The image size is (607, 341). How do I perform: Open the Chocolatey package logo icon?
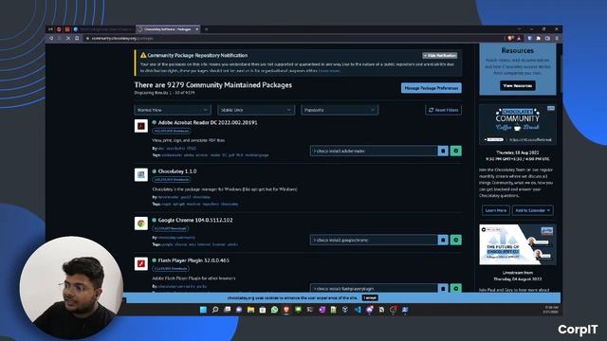(x=141, y=174)
